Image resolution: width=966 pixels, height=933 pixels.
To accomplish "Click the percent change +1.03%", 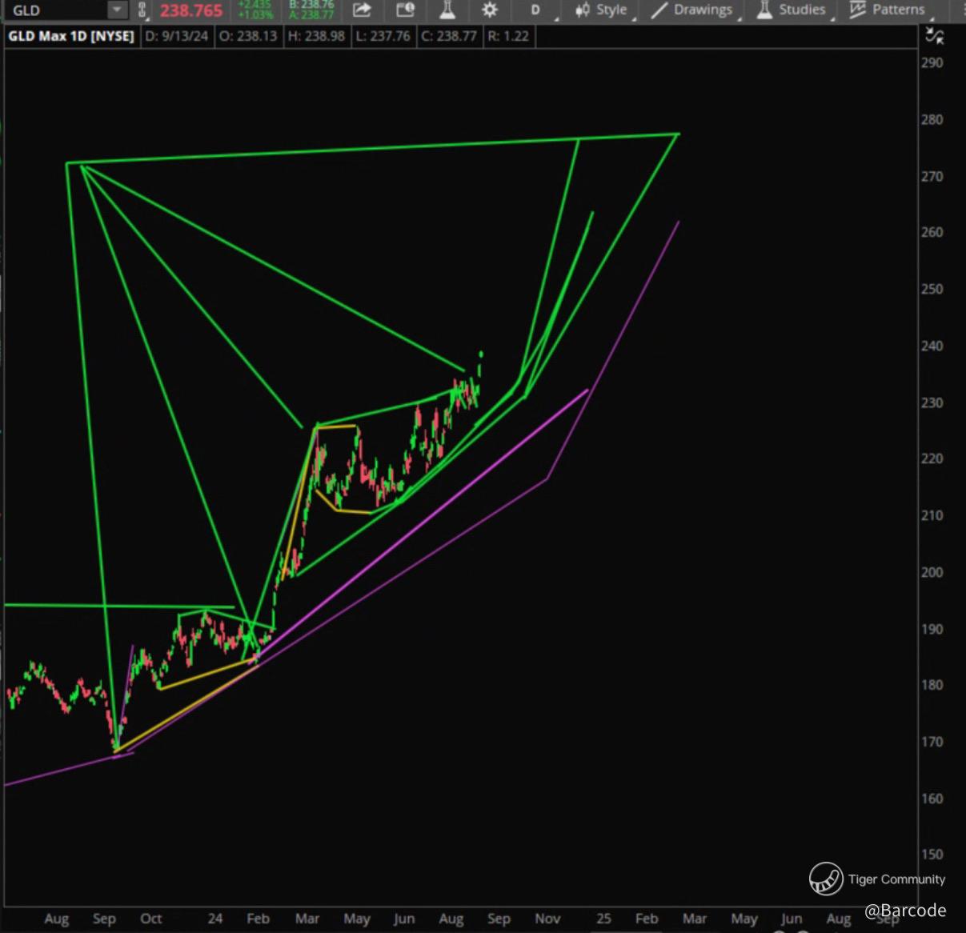I will 255,14.
